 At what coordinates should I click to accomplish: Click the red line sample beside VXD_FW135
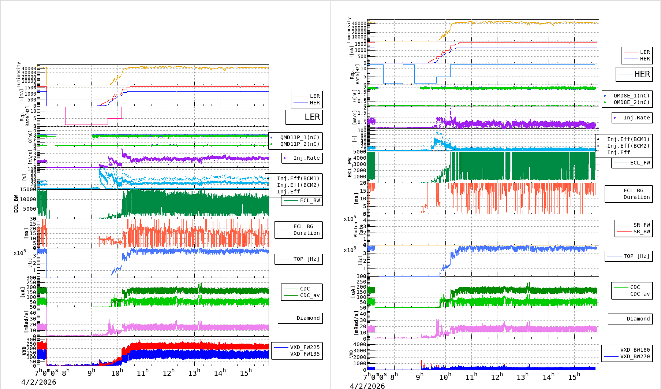click(281, 354)
